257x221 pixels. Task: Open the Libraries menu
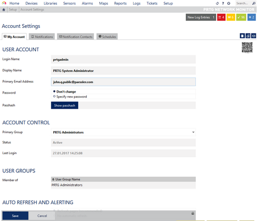pos(50,3)
